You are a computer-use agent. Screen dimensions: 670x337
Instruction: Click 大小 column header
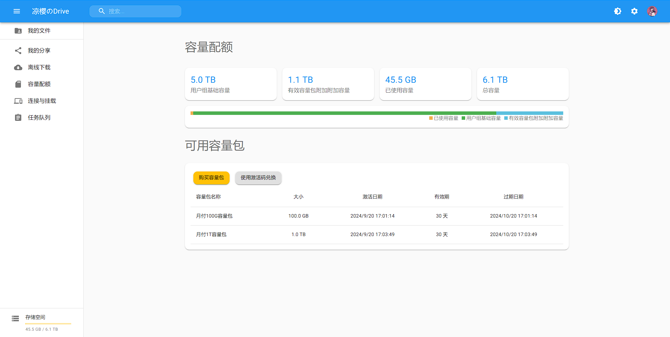298,197
